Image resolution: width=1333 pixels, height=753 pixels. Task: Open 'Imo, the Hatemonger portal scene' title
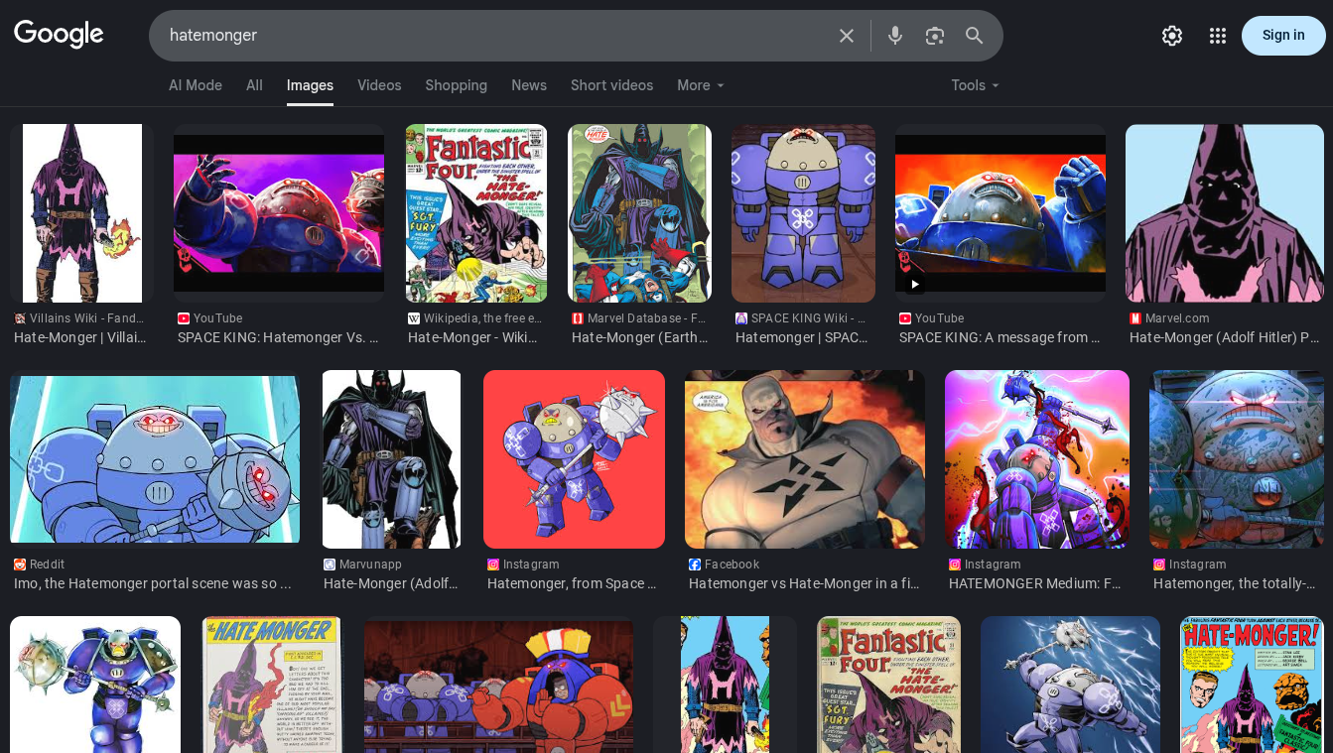153,583
